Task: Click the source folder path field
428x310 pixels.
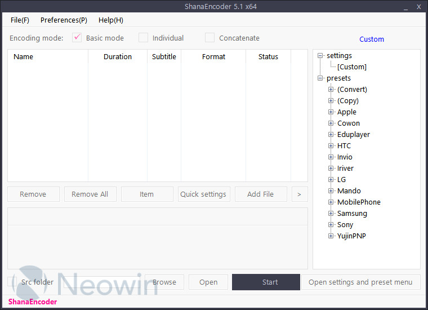Action: 102,282
